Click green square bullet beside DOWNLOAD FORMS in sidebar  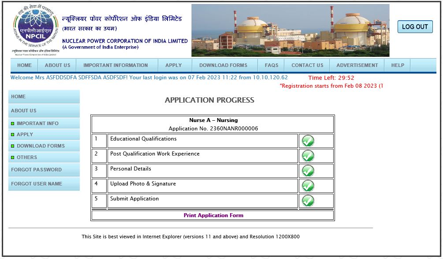click(x=12, y=146)
